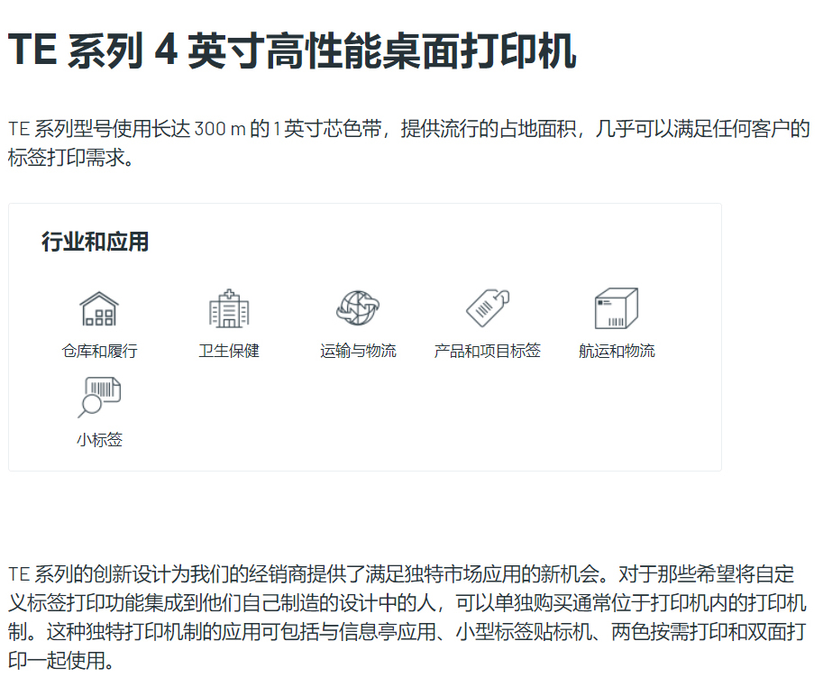
Task: Click the healthcare hospital building icon
Action: point(229,308)
